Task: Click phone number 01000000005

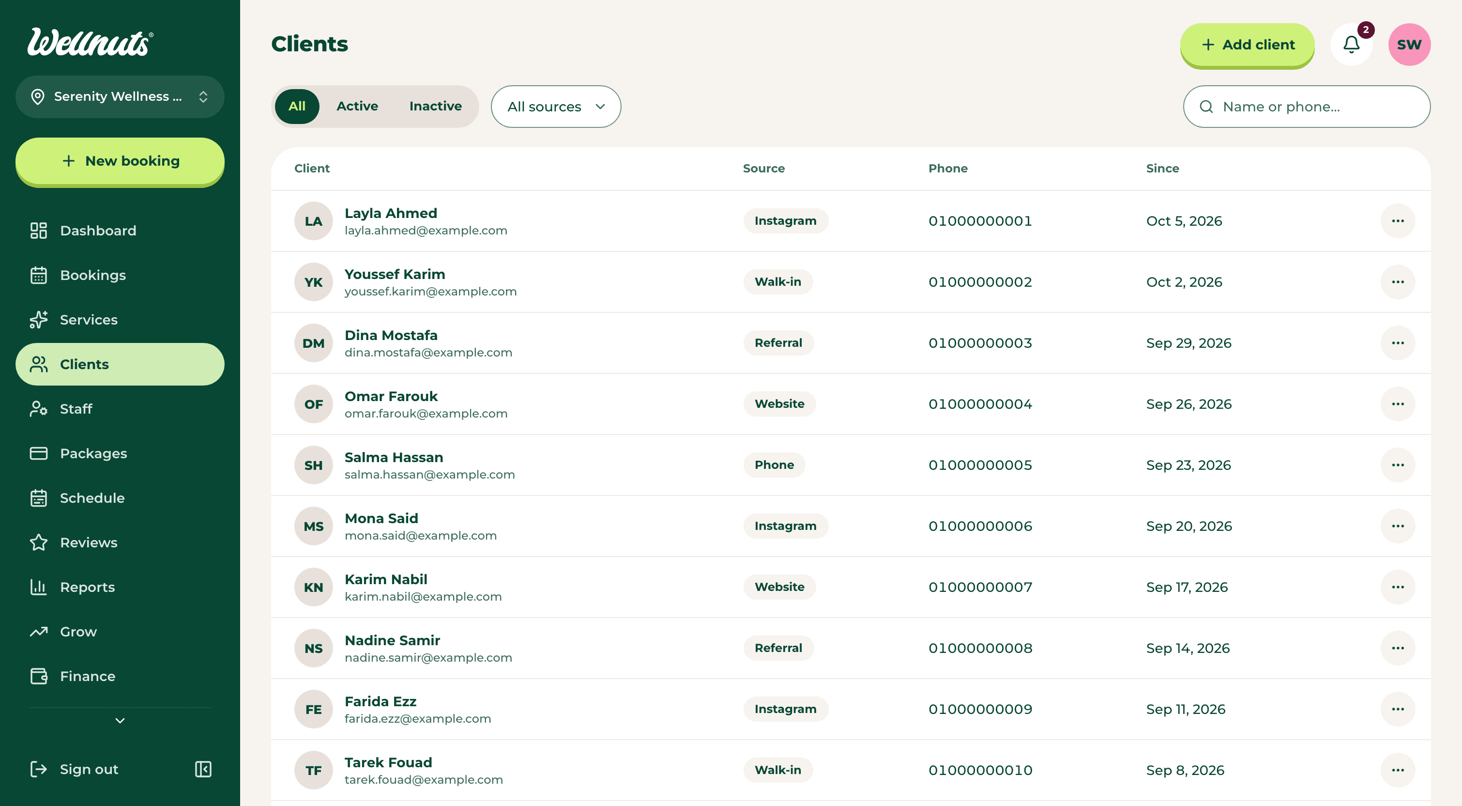Action: (980, 465)
